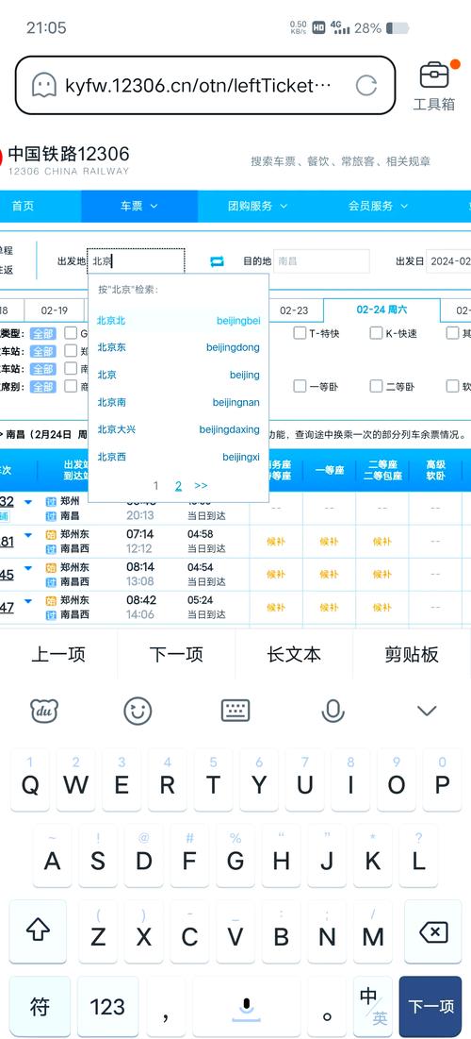Viewport: 471px width, 1039px height.
Task: Check the 一等卧 seat type box
Action: tap(300, 386)
